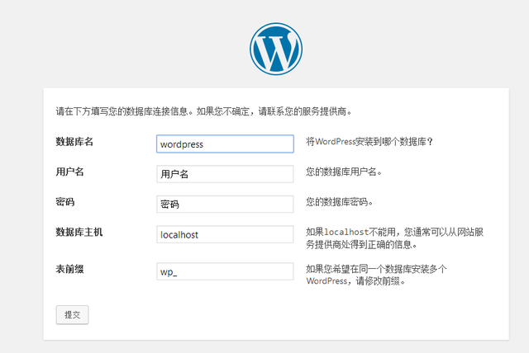The image size is (529, 353).
Task: Click the text 如果您希望在同一个数据库安装多个
Action: click(376, 268)
